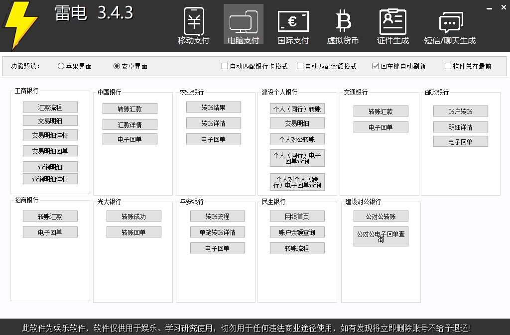This screenshot has width=510, height=335.
Task: Enable 自动匹配银行卡格式 checkbox
Action: [x=225, y=66]
